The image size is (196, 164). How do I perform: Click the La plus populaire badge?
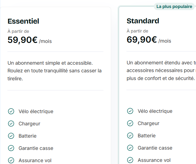pyautogui.click(x=174, y=6)
